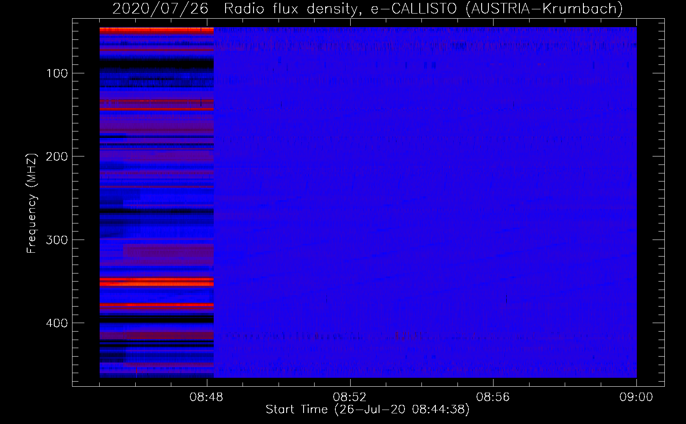Image resolution: width=686 pixels, height=424 pixels.
Task: Click the '200' frequency tick label
Action: click(57, 156)
